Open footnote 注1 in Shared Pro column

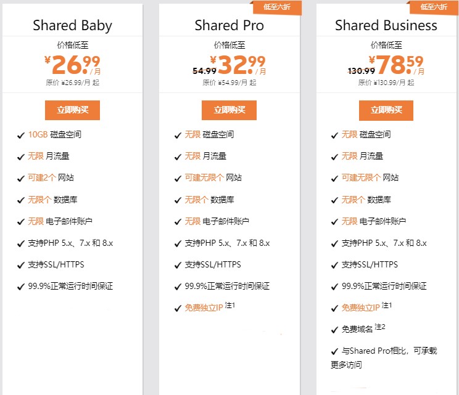tap(230, 305)
